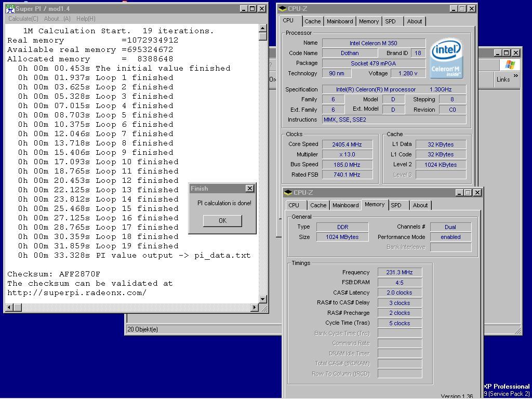Minimize the upper CPU-Z window
532x399 pixels.
453,9
